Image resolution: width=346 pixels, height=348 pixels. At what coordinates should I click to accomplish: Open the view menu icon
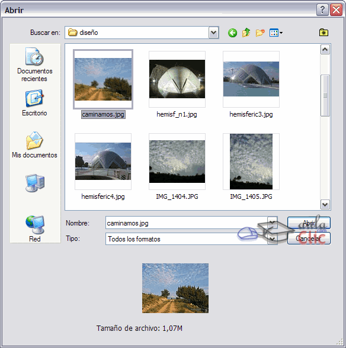tap(275, 33)
